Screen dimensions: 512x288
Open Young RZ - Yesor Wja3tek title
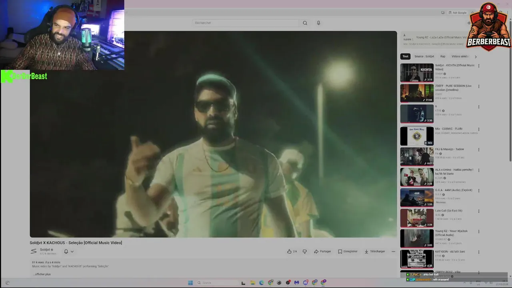point(451,233)
